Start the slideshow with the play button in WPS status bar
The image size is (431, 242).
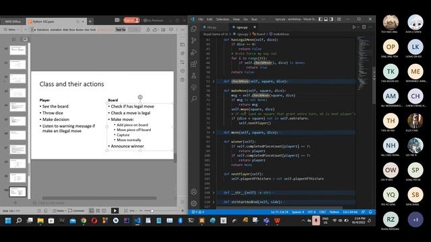115,210
